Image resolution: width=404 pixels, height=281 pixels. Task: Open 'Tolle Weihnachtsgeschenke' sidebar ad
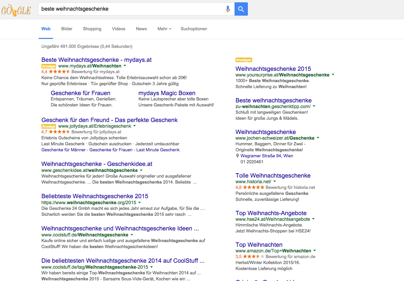coord(273,176)
